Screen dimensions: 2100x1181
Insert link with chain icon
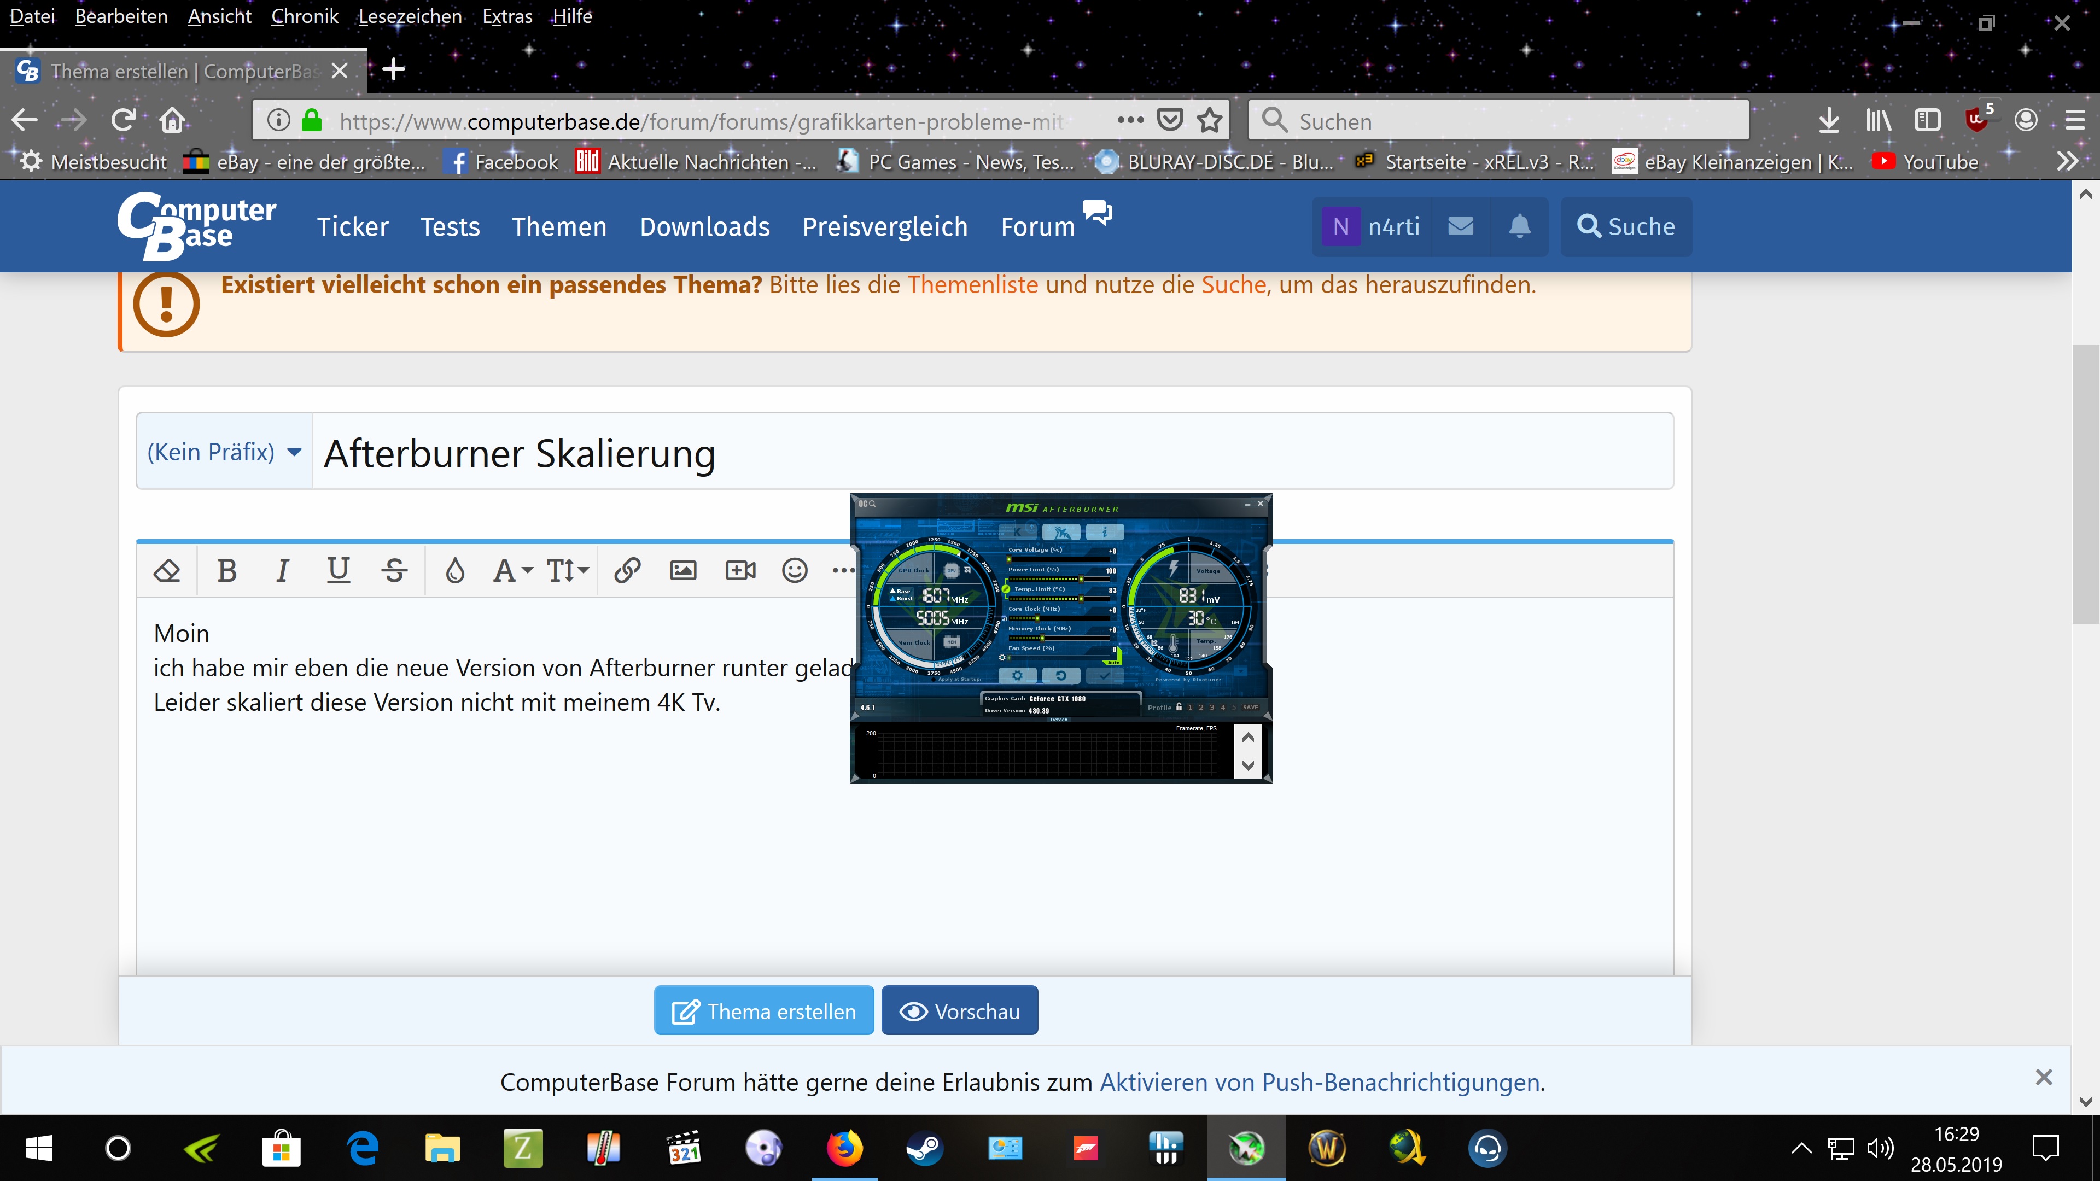coord(627,570)
